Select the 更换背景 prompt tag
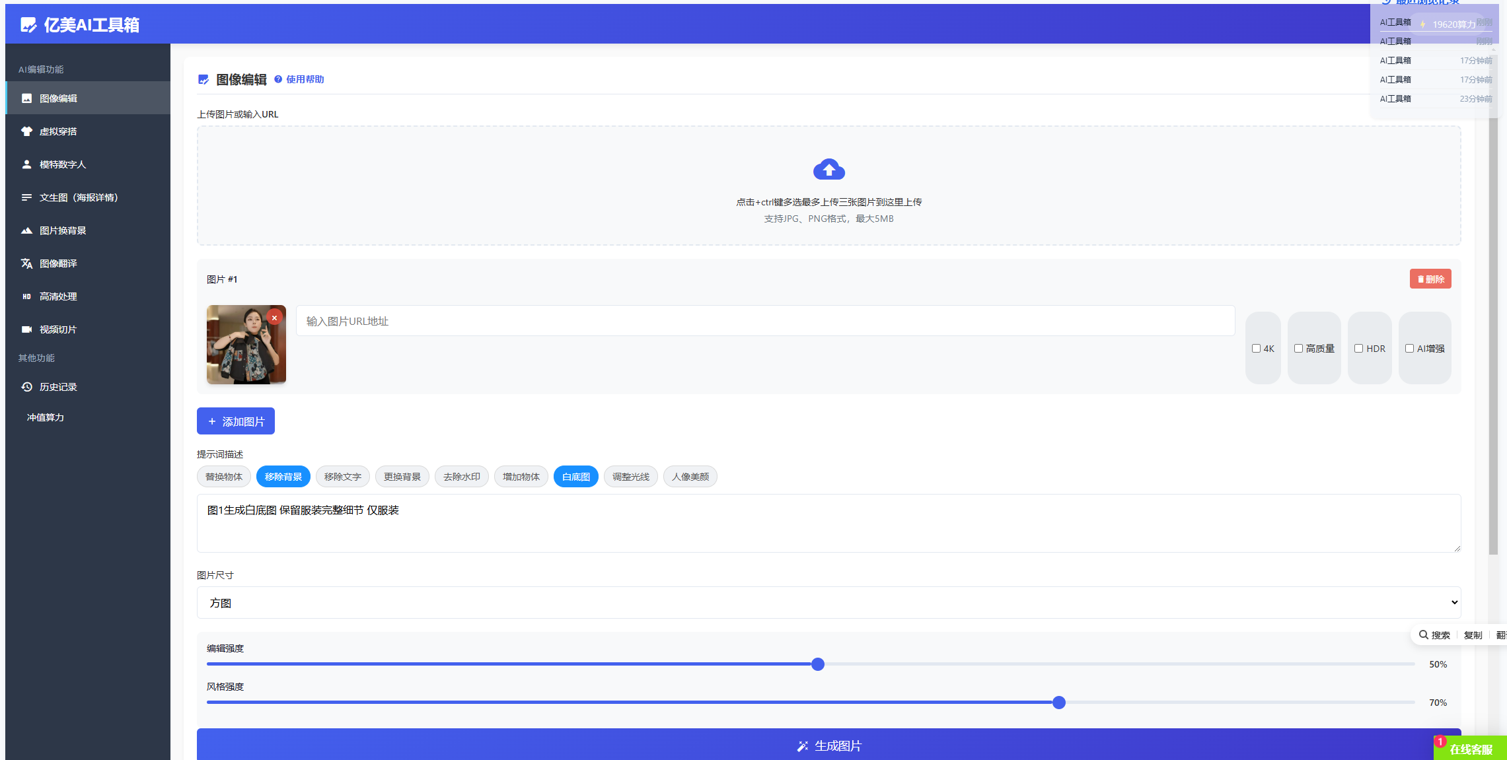Viewport: 1507px width, 760px height. [x=402, y=477]
